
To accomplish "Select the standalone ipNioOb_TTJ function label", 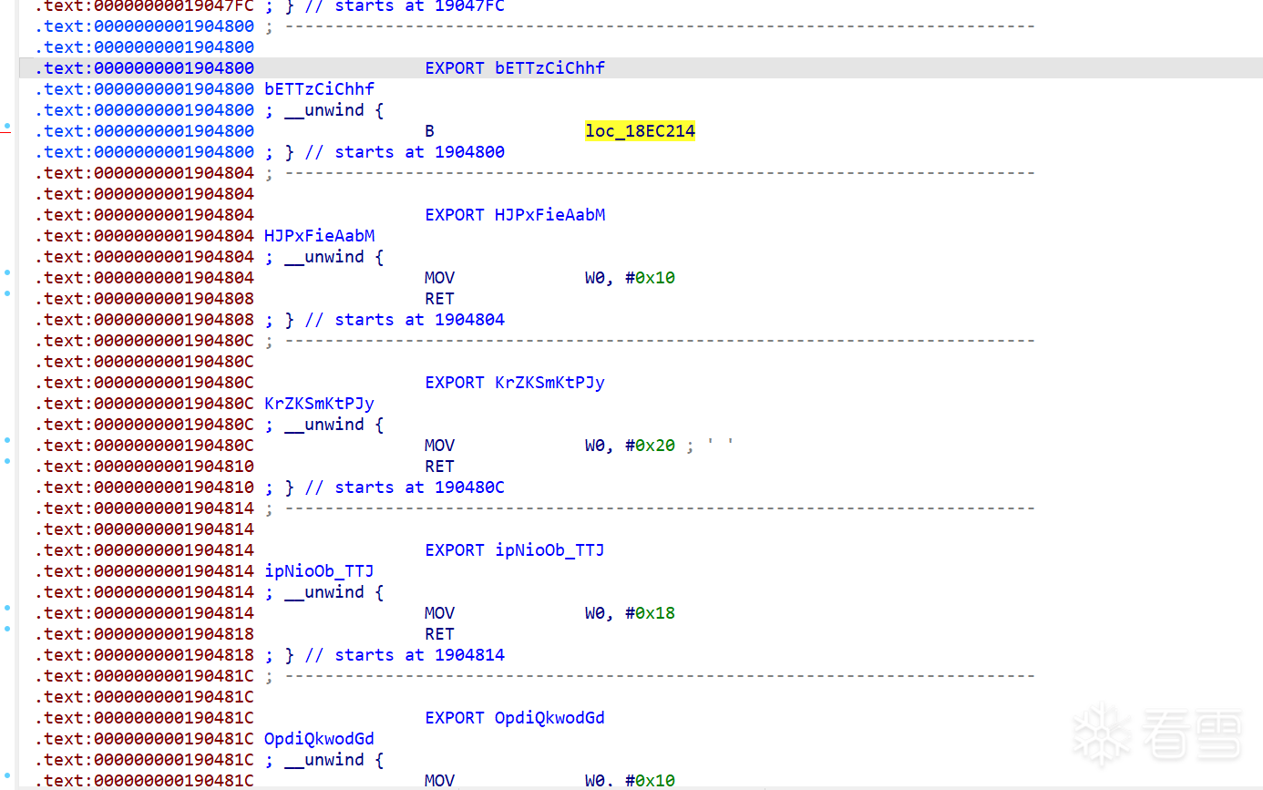I will click(x=319, y=571).
